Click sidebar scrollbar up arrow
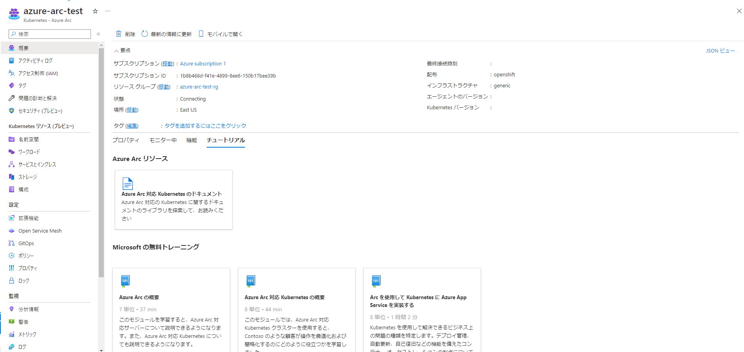The width and height of the screenshot is (744, 352). (102, 45)
